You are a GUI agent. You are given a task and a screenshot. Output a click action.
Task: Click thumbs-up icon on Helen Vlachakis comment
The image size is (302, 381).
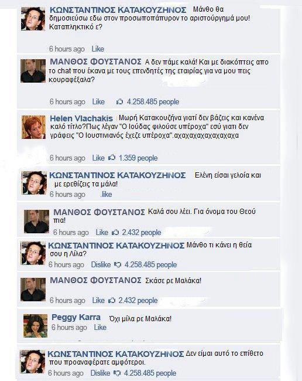click(112, 158)
